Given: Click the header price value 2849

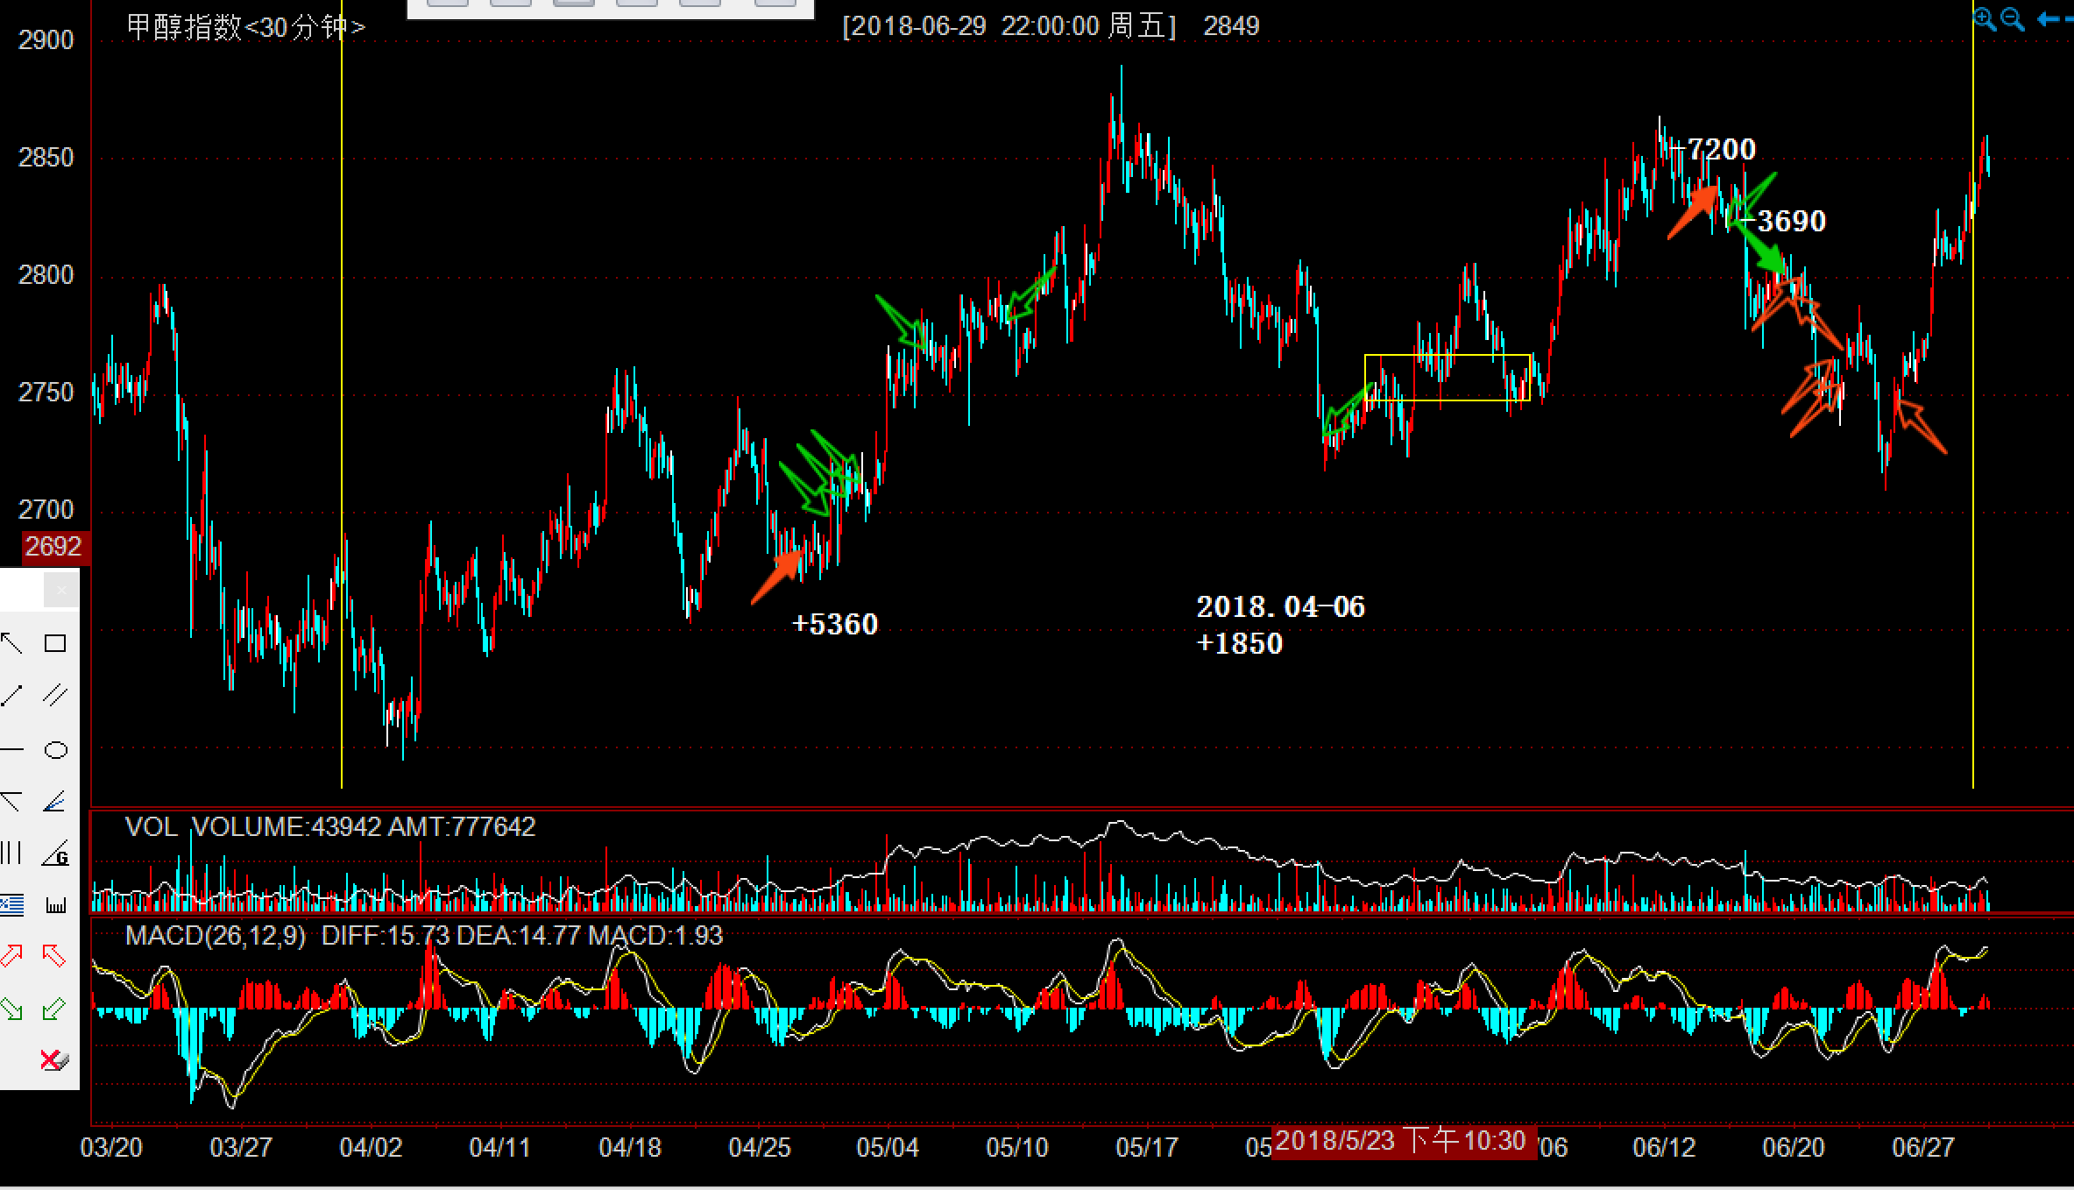Looking at the screenshot, I should coord(1231,26).
